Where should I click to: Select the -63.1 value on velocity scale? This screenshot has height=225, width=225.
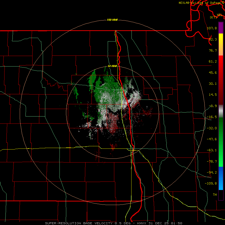(212, 150)
